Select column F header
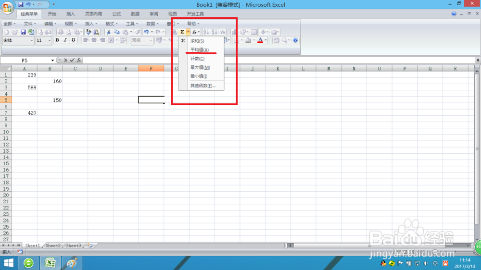 pyautogui.click(x=151, y=69)
